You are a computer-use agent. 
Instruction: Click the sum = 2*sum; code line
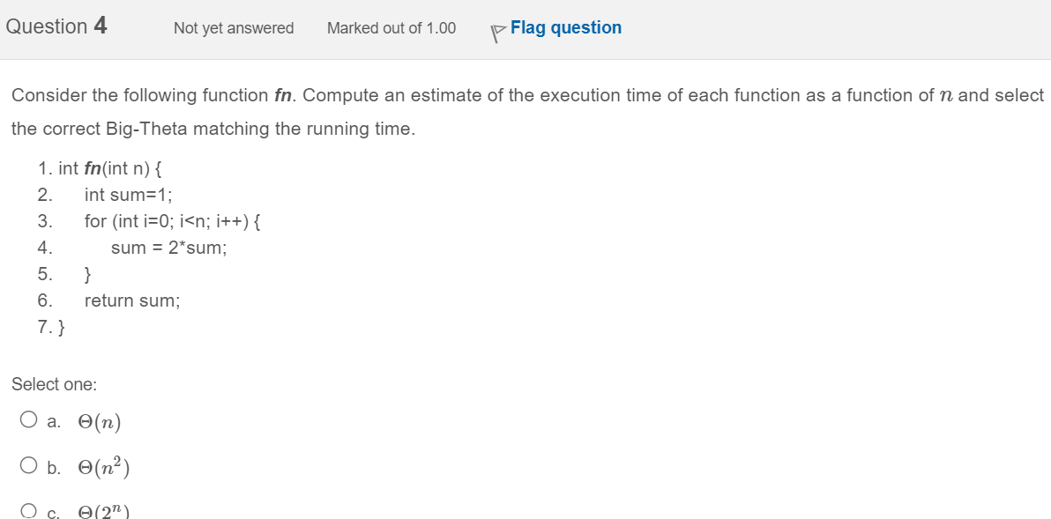[x=168, y=248]
